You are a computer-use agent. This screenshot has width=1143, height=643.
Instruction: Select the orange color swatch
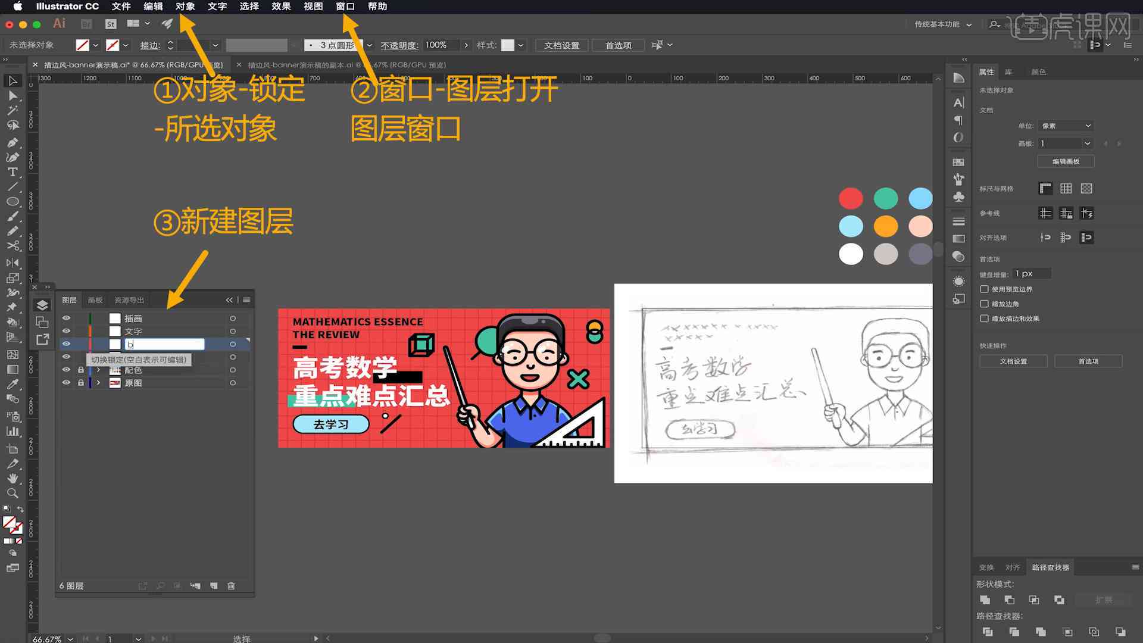pyautogui.click(x=885, y=226)
